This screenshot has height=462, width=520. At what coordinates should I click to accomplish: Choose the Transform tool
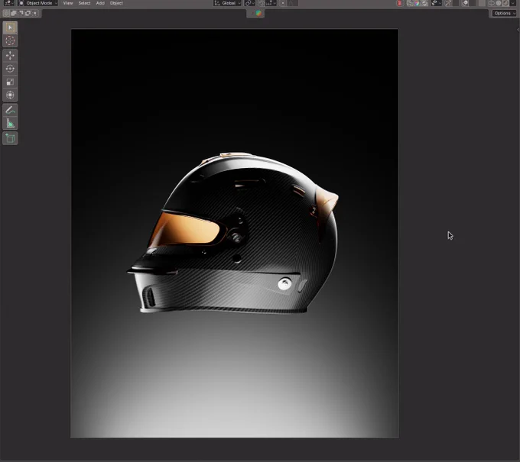10,95
